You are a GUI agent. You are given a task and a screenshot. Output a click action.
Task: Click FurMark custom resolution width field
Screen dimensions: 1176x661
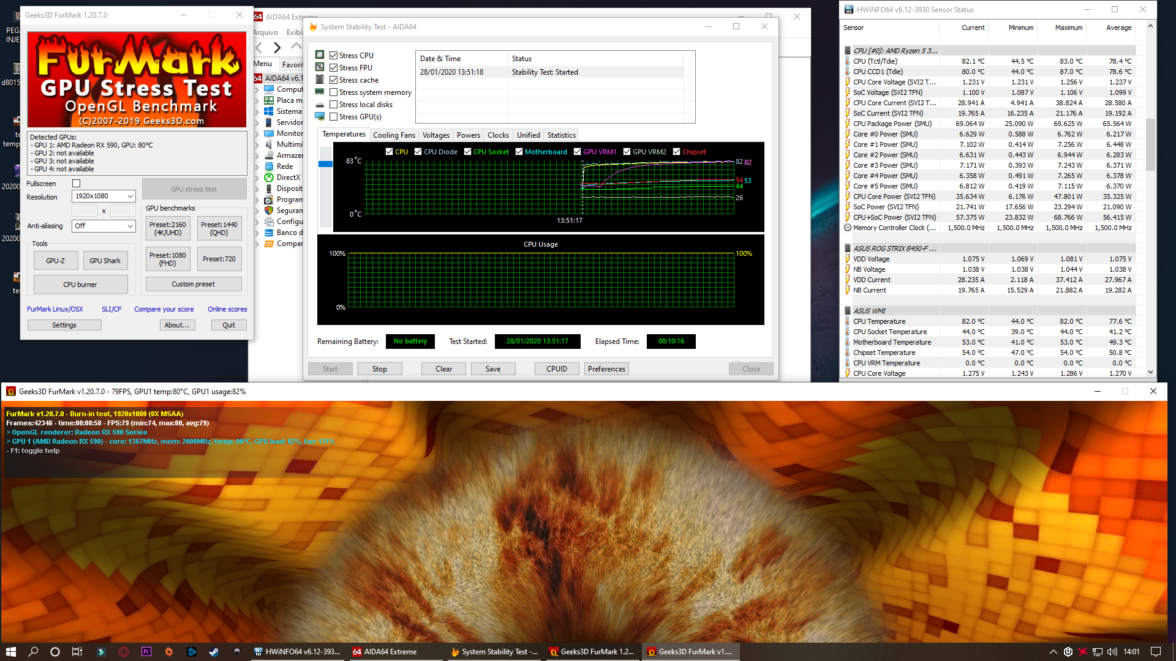(x=85, y=211)
